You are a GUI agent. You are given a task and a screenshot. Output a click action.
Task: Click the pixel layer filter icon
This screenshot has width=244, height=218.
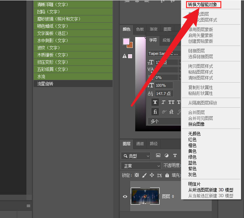158,156
